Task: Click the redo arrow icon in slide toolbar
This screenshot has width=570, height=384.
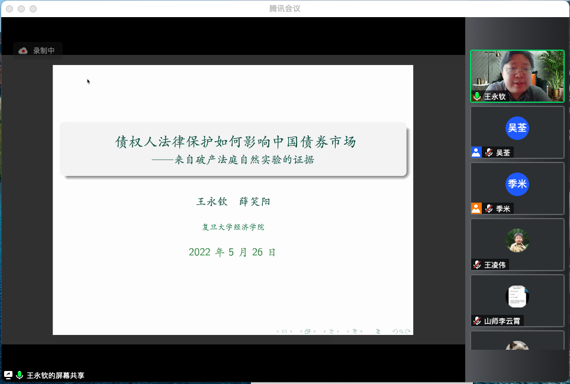Action: coord(408,331)
